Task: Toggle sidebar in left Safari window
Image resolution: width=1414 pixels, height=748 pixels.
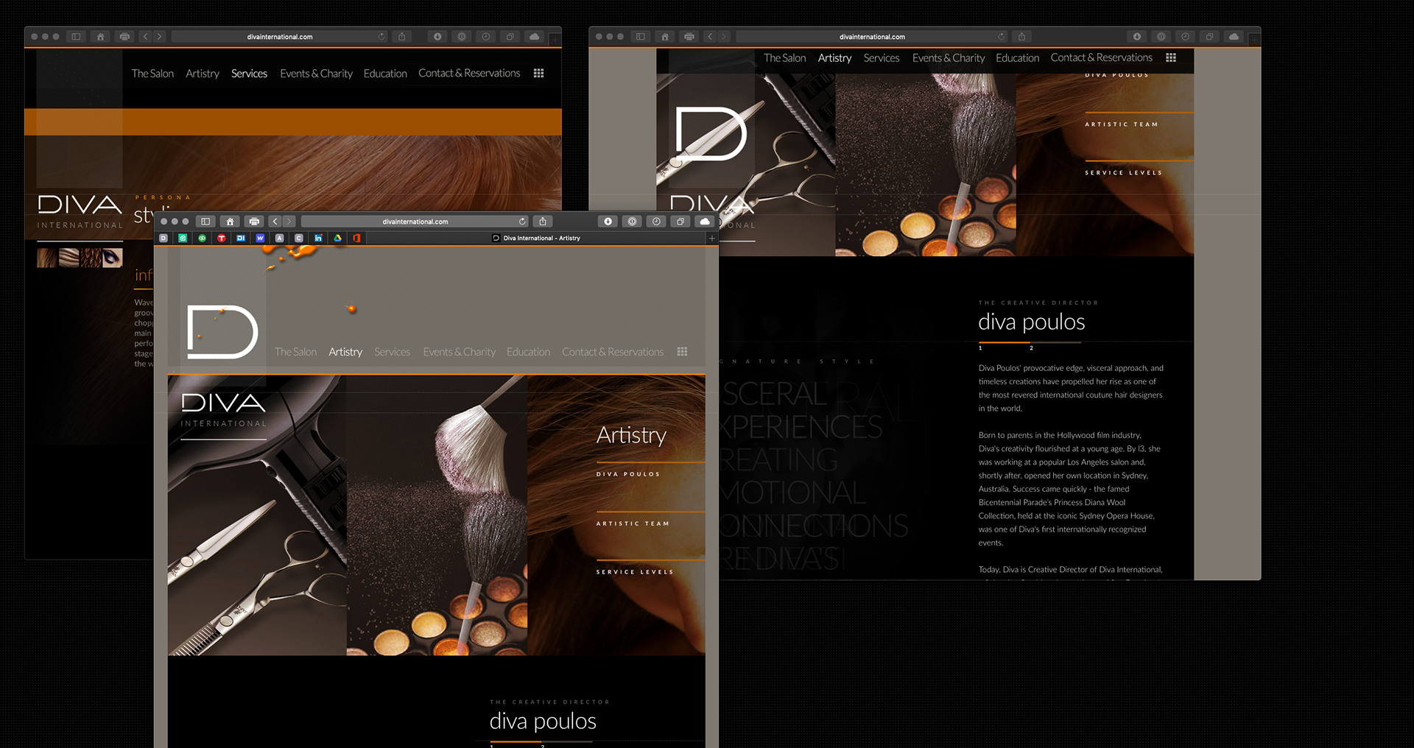Action: tap(76, 37)
